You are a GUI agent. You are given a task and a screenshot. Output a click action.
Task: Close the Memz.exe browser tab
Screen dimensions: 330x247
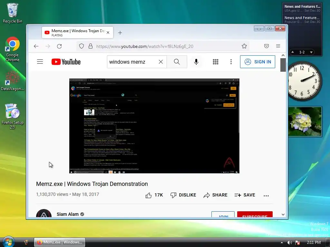tap(108, 32)
